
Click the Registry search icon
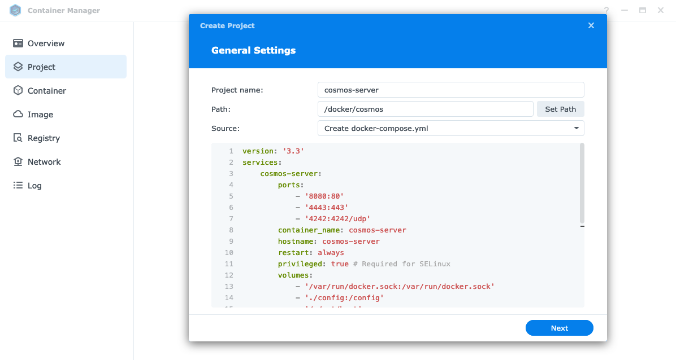pyautogui.click(x=18, y=138)
